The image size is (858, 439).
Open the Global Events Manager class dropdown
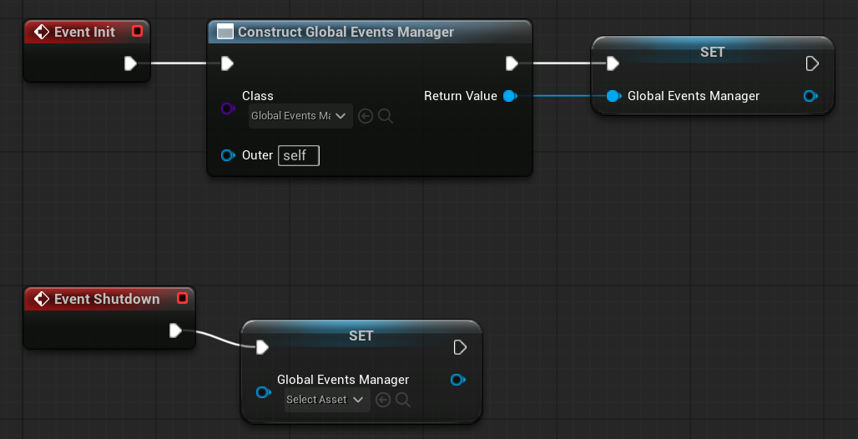tap(300, 116)
